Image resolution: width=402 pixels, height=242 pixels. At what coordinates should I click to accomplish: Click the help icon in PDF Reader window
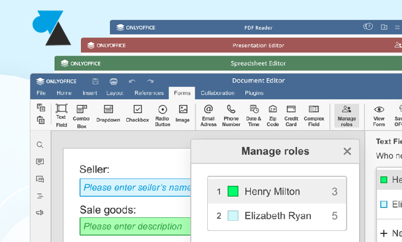coord(368,26)
